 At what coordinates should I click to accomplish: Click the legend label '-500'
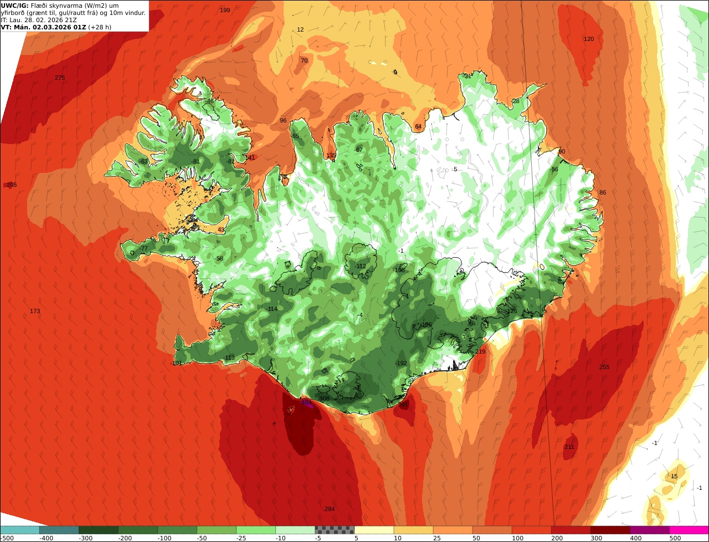click(7, 538)
